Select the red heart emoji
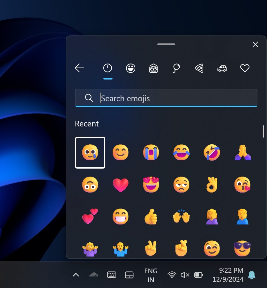 pyautogui.click(x=120, y=185)
